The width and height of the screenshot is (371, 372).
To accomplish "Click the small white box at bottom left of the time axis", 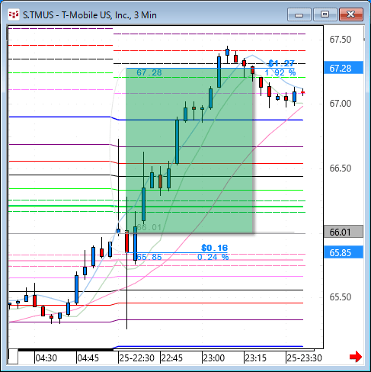I will click(x=13, y=357).
